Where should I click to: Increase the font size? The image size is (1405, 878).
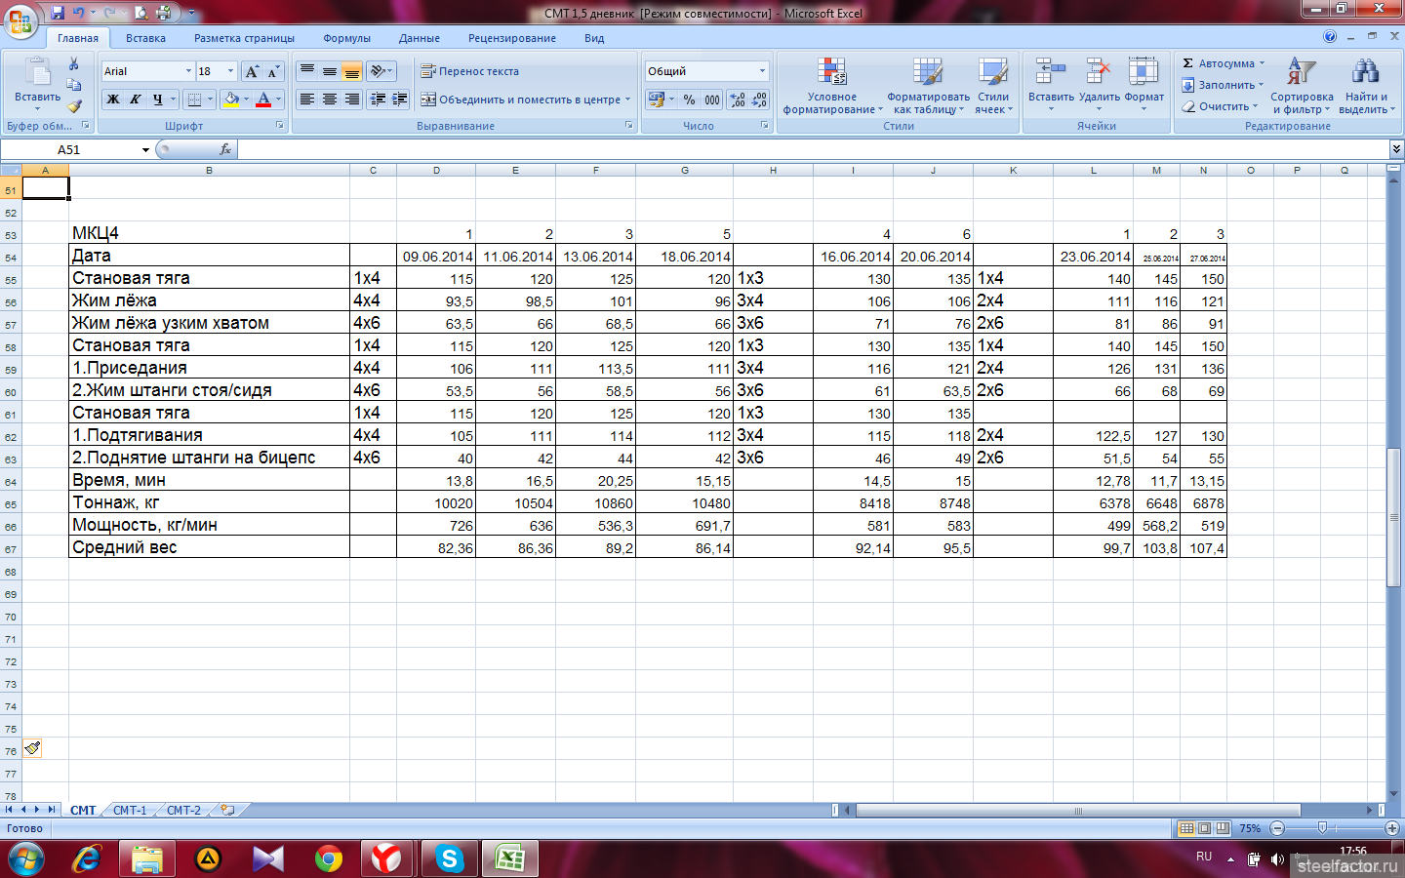pyautogui.click(x=253, y=71)
